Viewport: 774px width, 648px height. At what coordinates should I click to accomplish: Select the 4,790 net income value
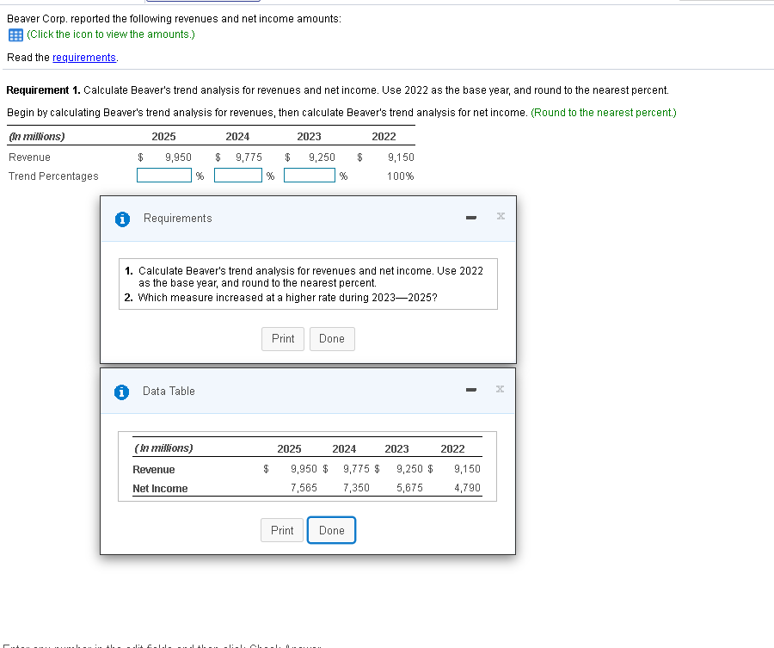tap(467, 488)
